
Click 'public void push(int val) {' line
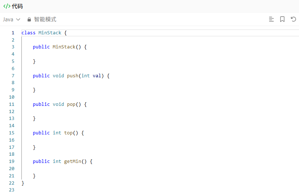(x=71, y=76)
